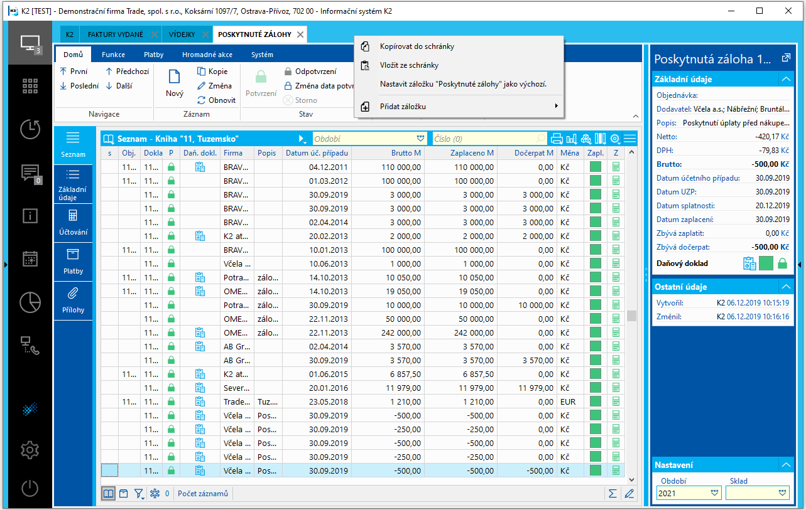Open the Přílohy paperclip panel
This screenshot has height=510, width=806.
(73, 300)
